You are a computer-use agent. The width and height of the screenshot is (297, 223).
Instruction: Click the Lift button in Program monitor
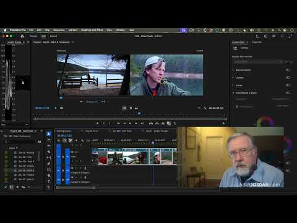click(x=151, y=123)
